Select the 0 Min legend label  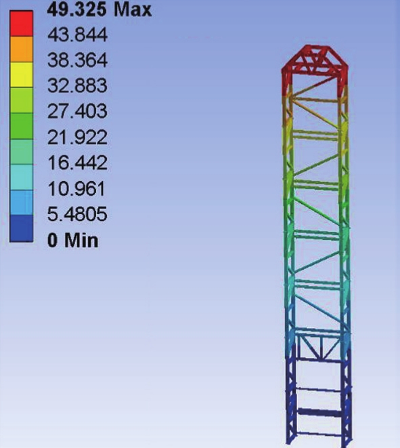tap(72, 240)
